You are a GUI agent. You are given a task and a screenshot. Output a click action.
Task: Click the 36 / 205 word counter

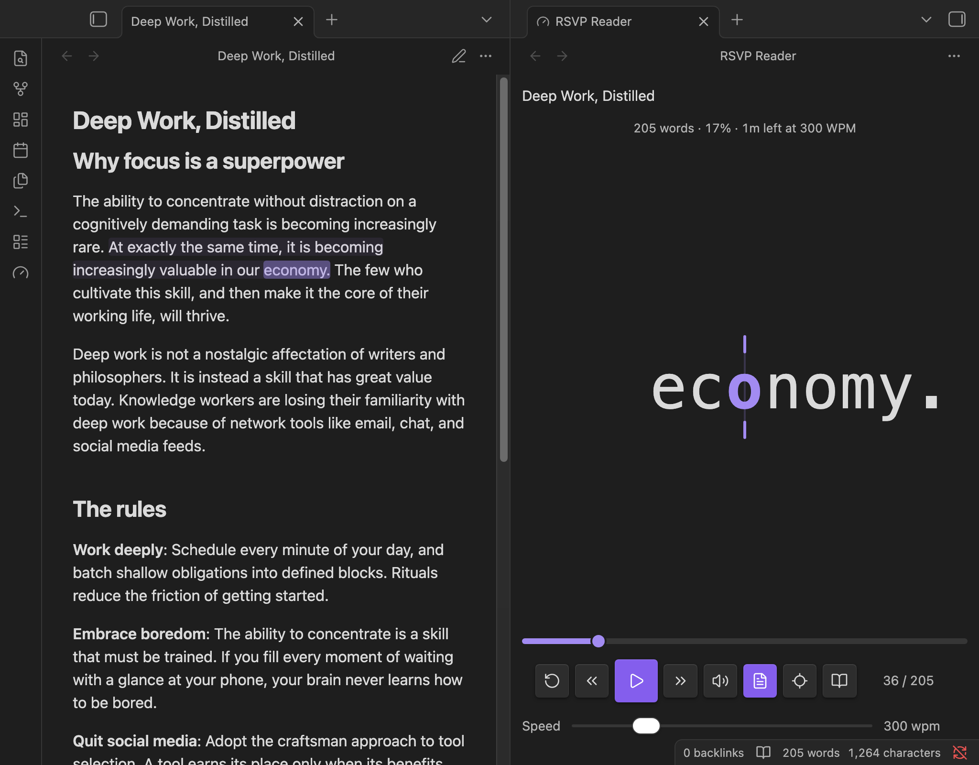pos(908,680)
